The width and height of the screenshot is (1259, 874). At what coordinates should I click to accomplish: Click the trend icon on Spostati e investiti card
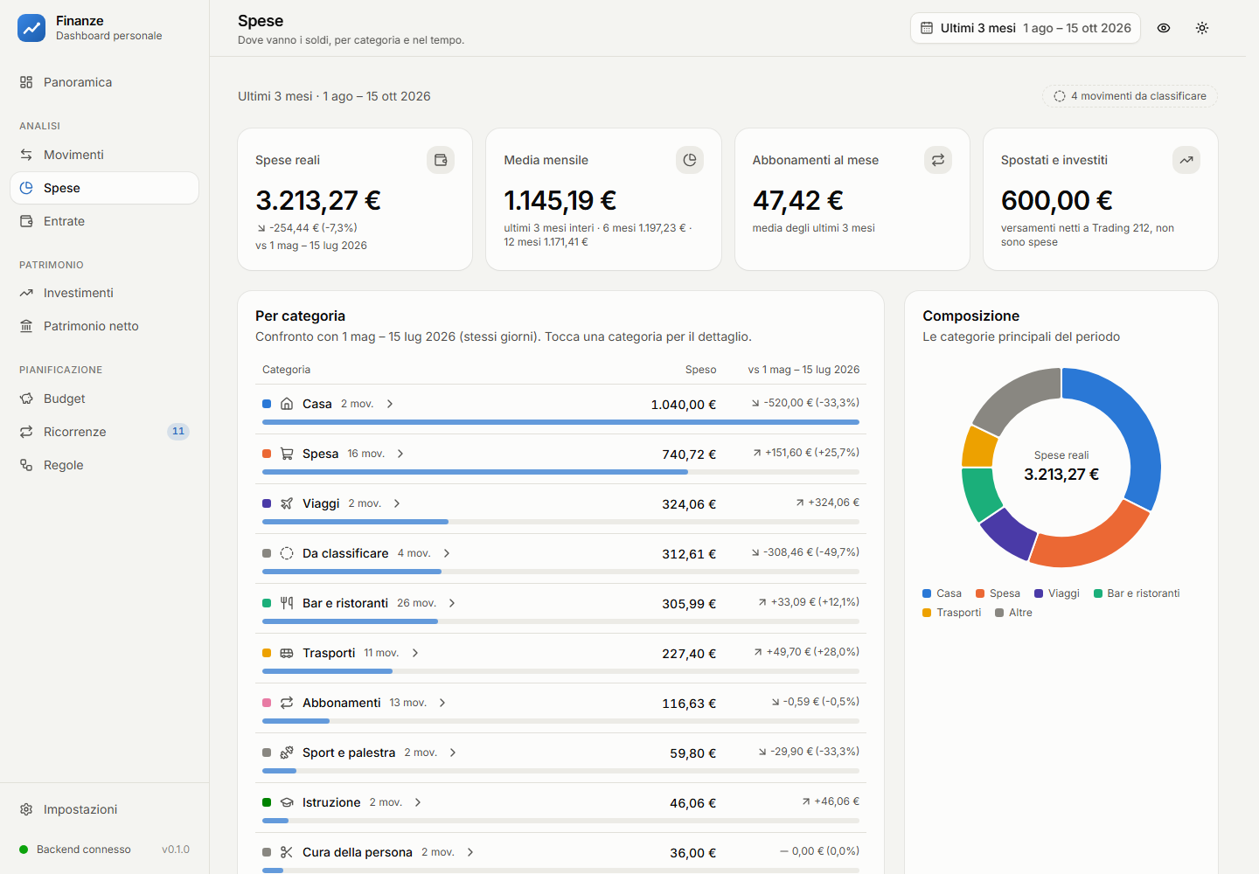[x=1186, y=160]
